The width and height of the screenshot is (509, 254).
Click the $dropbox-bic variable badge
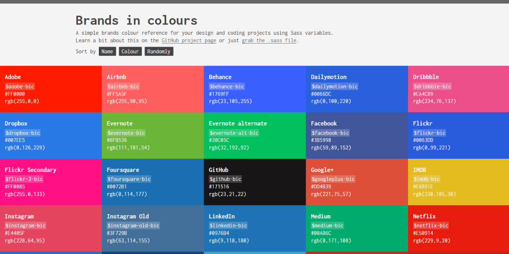(22, 133)
